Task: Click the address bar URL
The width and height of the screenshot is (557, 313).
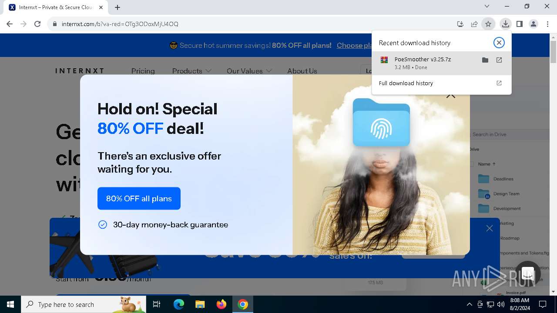Action: coord(120,24)
